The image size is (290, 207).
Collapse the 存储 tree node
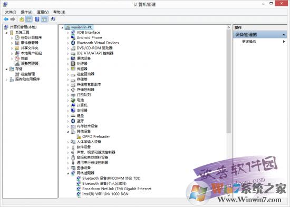coord(7,69)
